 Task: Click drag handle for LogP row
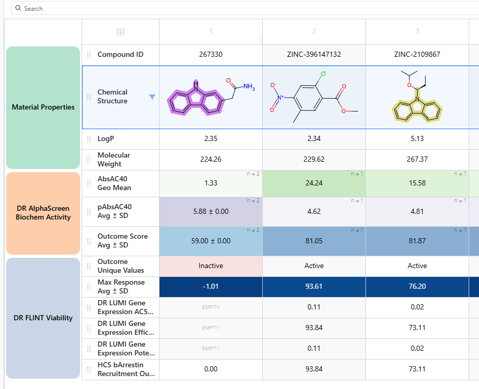89,139
